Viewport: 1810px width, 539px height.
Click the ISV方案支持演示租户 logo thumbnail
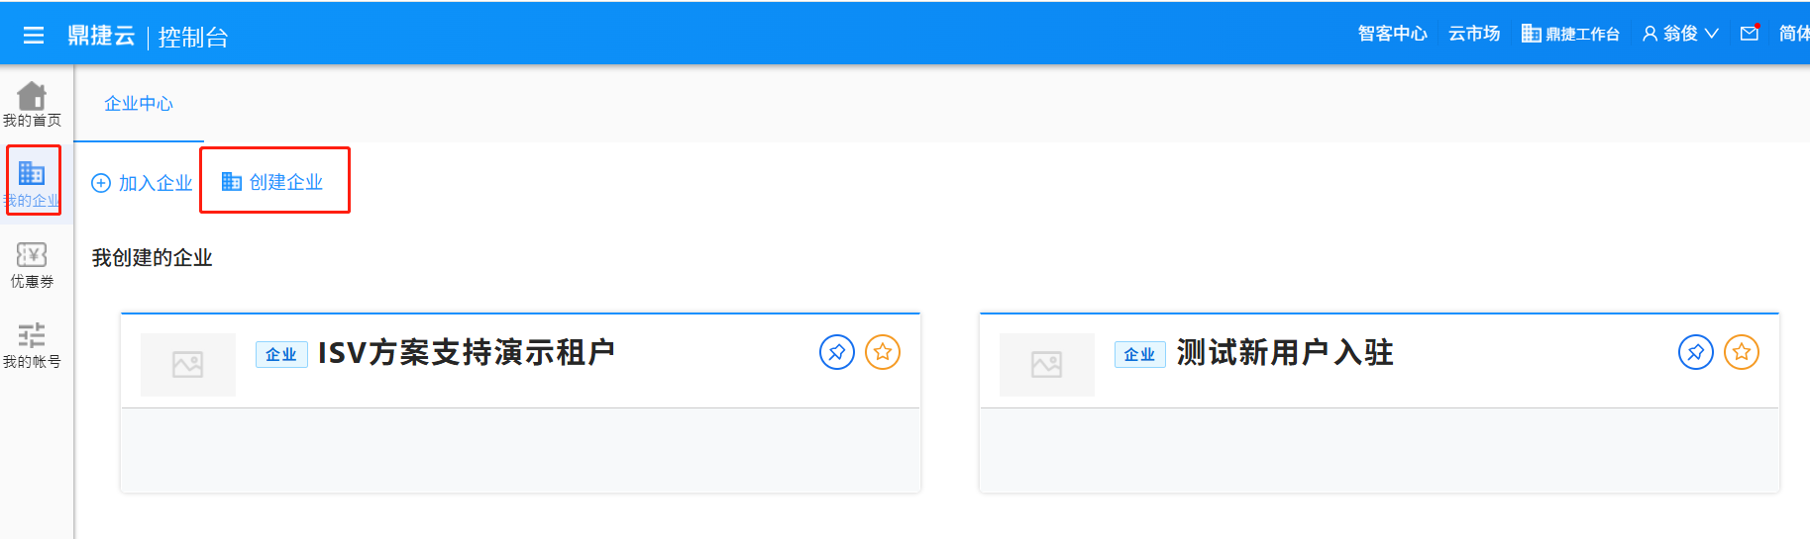click(x=188, y=365)
